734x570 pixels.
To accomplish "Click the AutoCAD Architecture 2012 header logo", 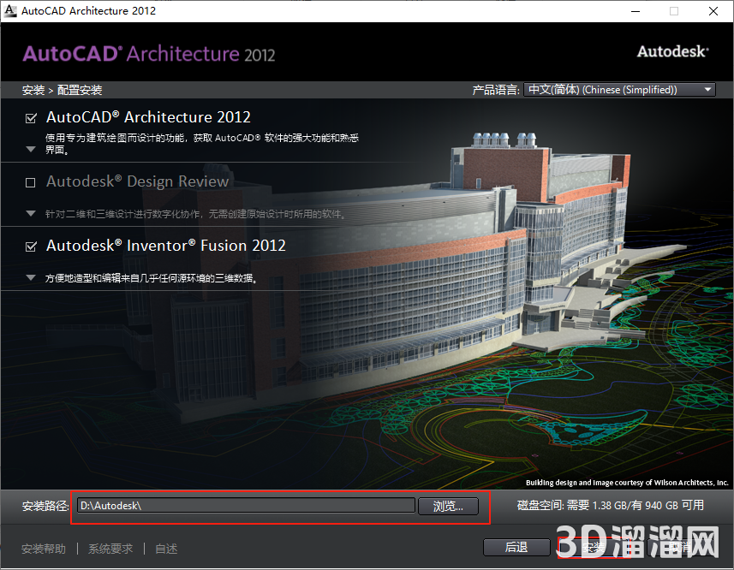I will (x=149, y=54).
